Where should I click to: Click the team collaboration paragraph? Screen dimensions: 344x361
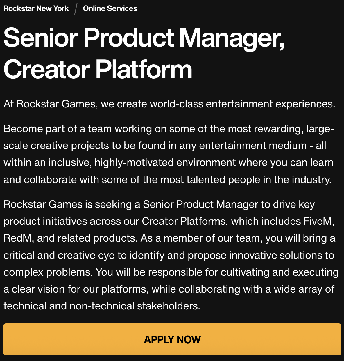[x=169, y=154]
